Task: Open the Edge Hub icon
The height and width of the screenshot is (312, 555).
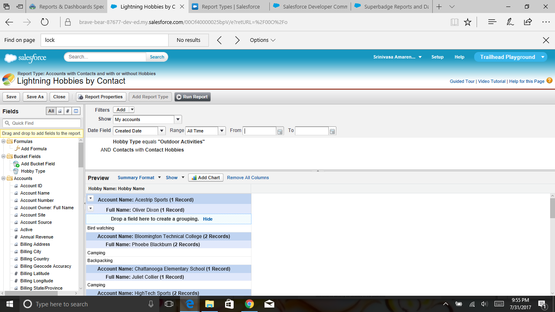Action: pos(492,22)
